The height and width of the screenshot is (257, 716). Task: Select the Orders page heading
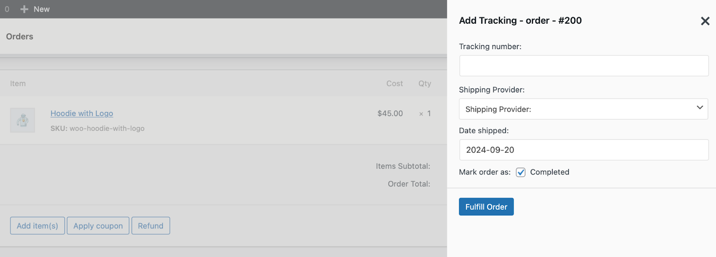pyautogui.click(x=19, y=37)
